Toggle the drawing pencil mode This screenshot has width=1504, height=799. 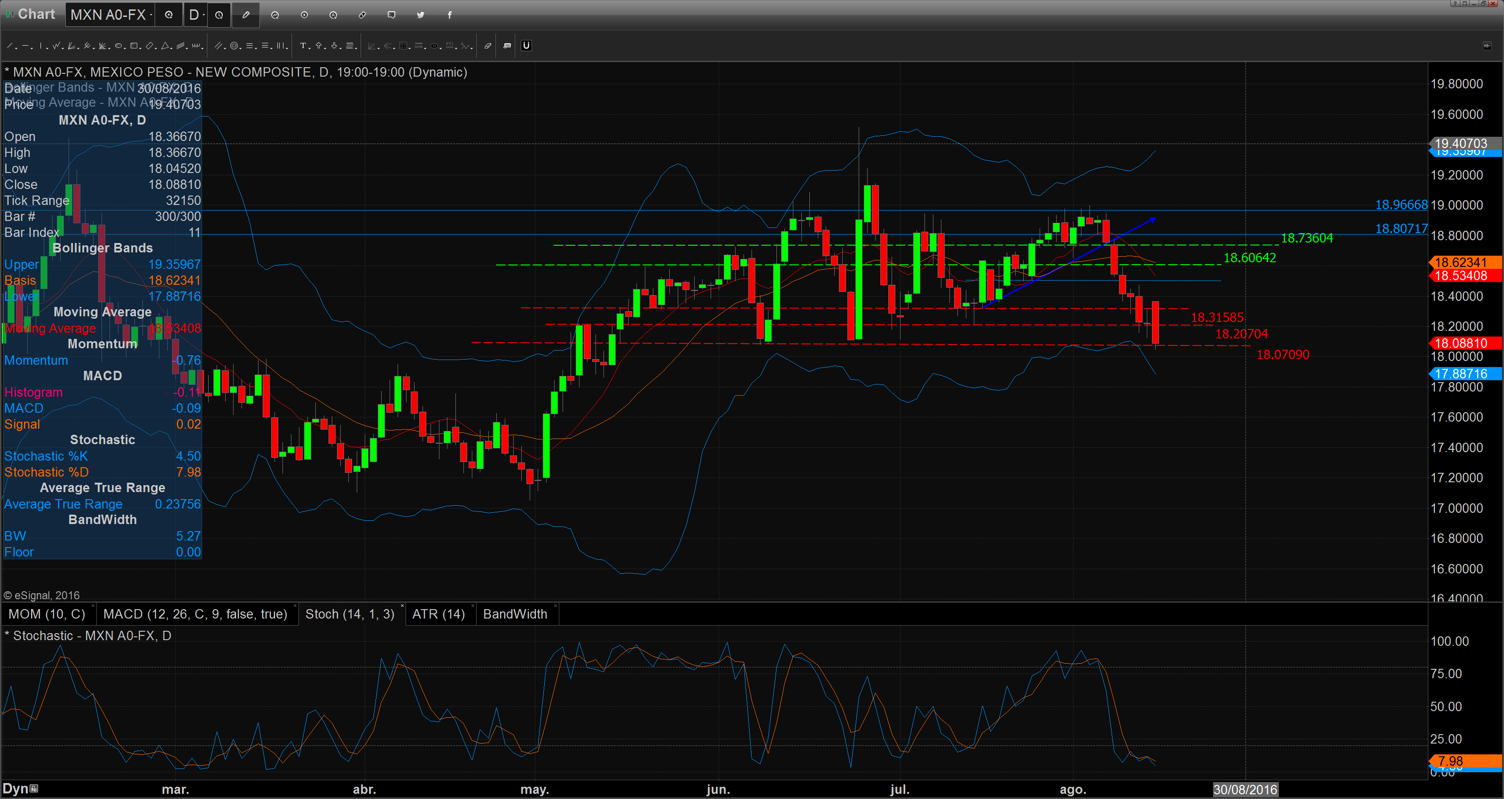pos(246,15)
